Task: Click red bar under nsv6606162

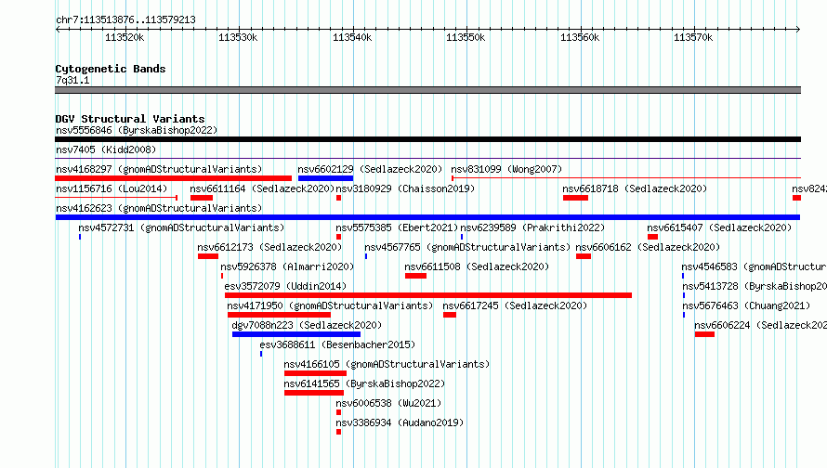Action: (584, 256)
